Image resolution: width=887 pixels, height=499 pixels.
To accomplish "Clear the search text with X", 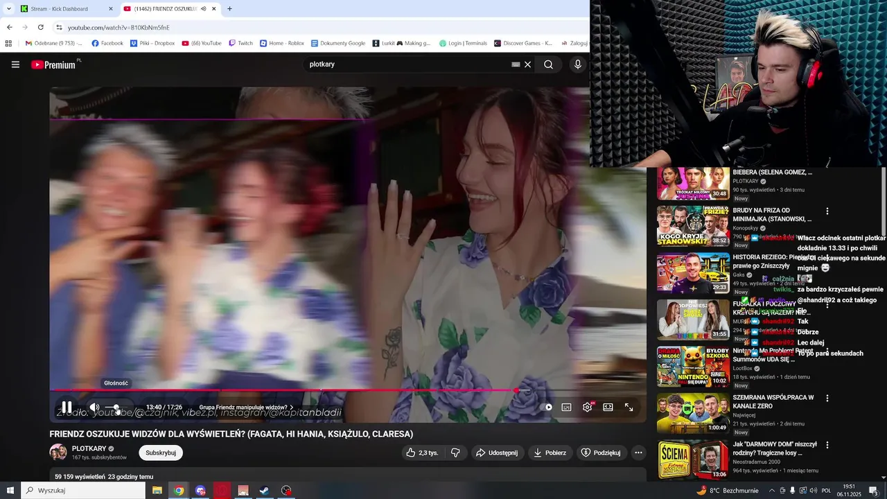I will pyautogui.click(x=527, y=64).
